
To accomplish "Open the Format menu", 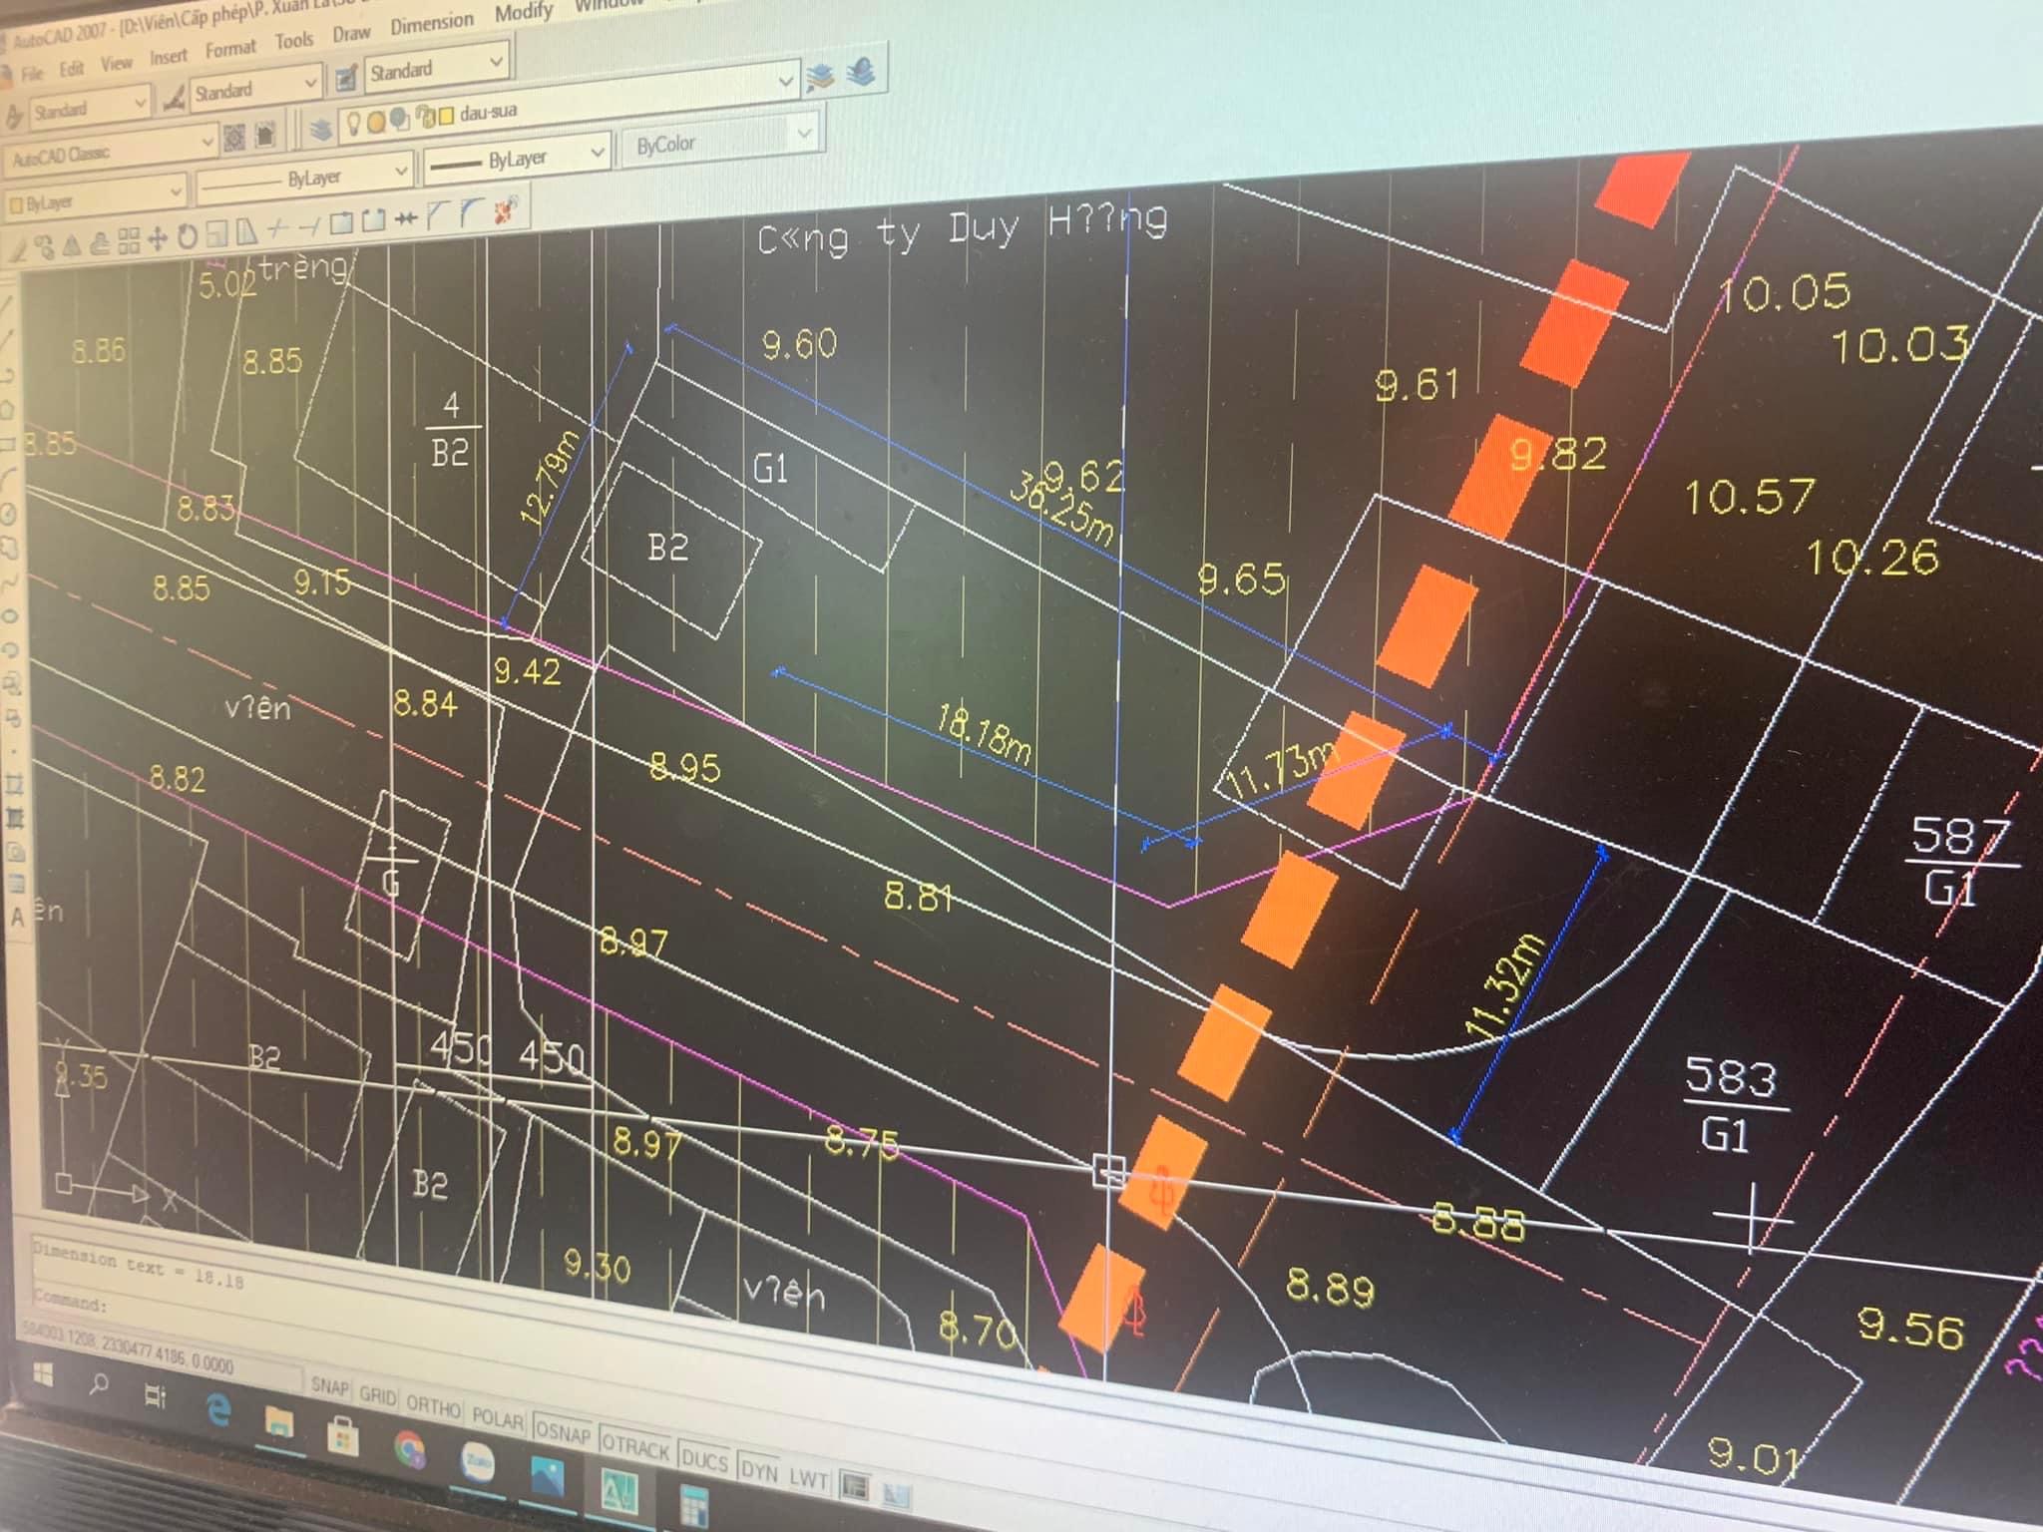I will click(x=230, y=49).
